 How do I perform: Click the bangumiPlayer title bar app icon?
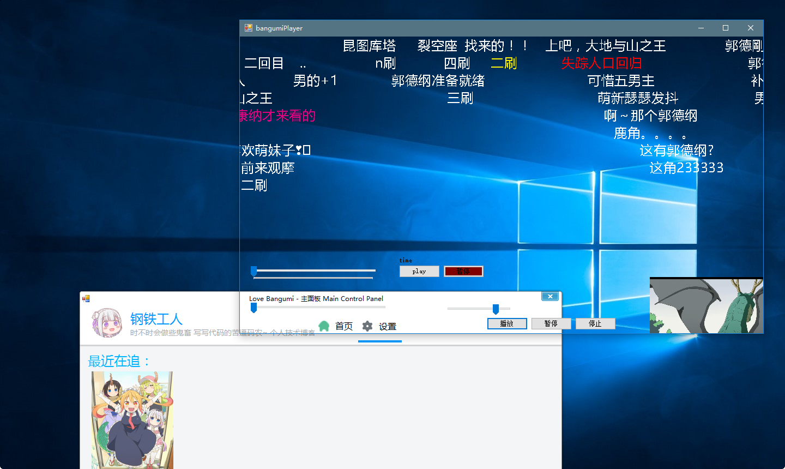pos(249,28)
